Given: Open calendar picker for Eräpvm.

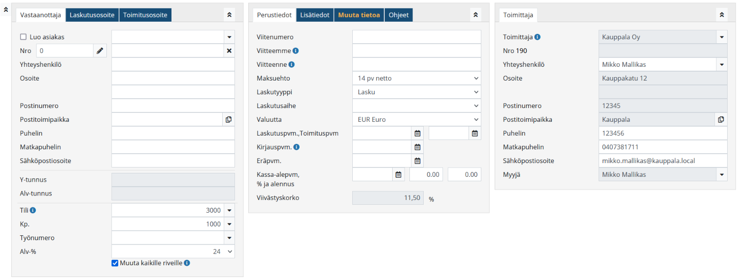Looking at the screenshot, I should [x=417, y=161].
